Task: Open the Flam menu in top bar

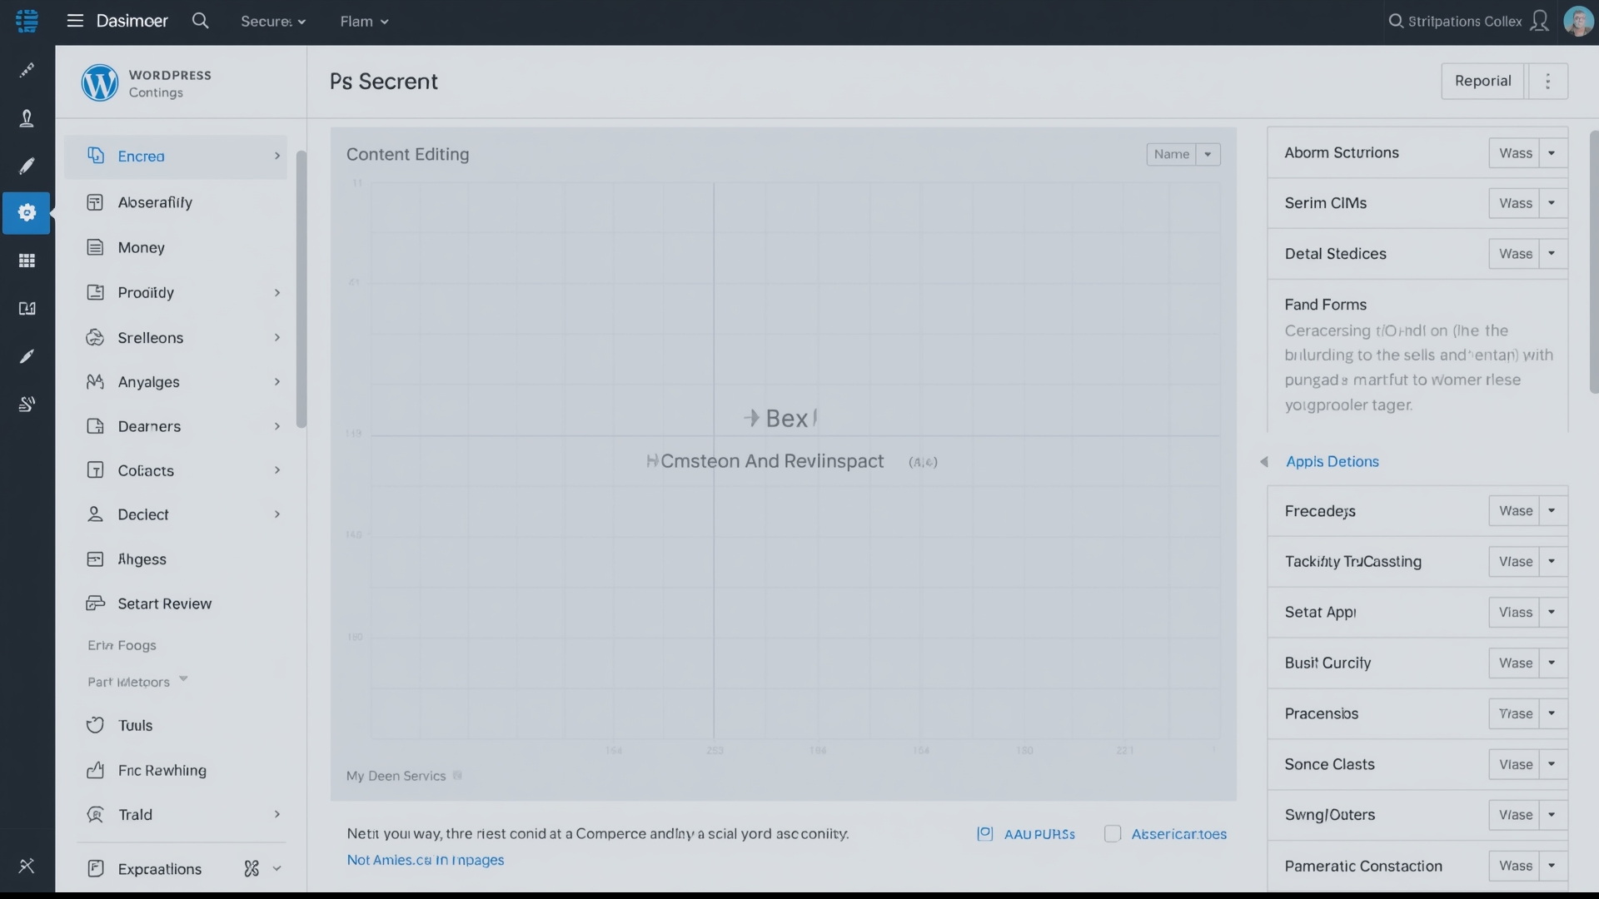Action: 364,22
